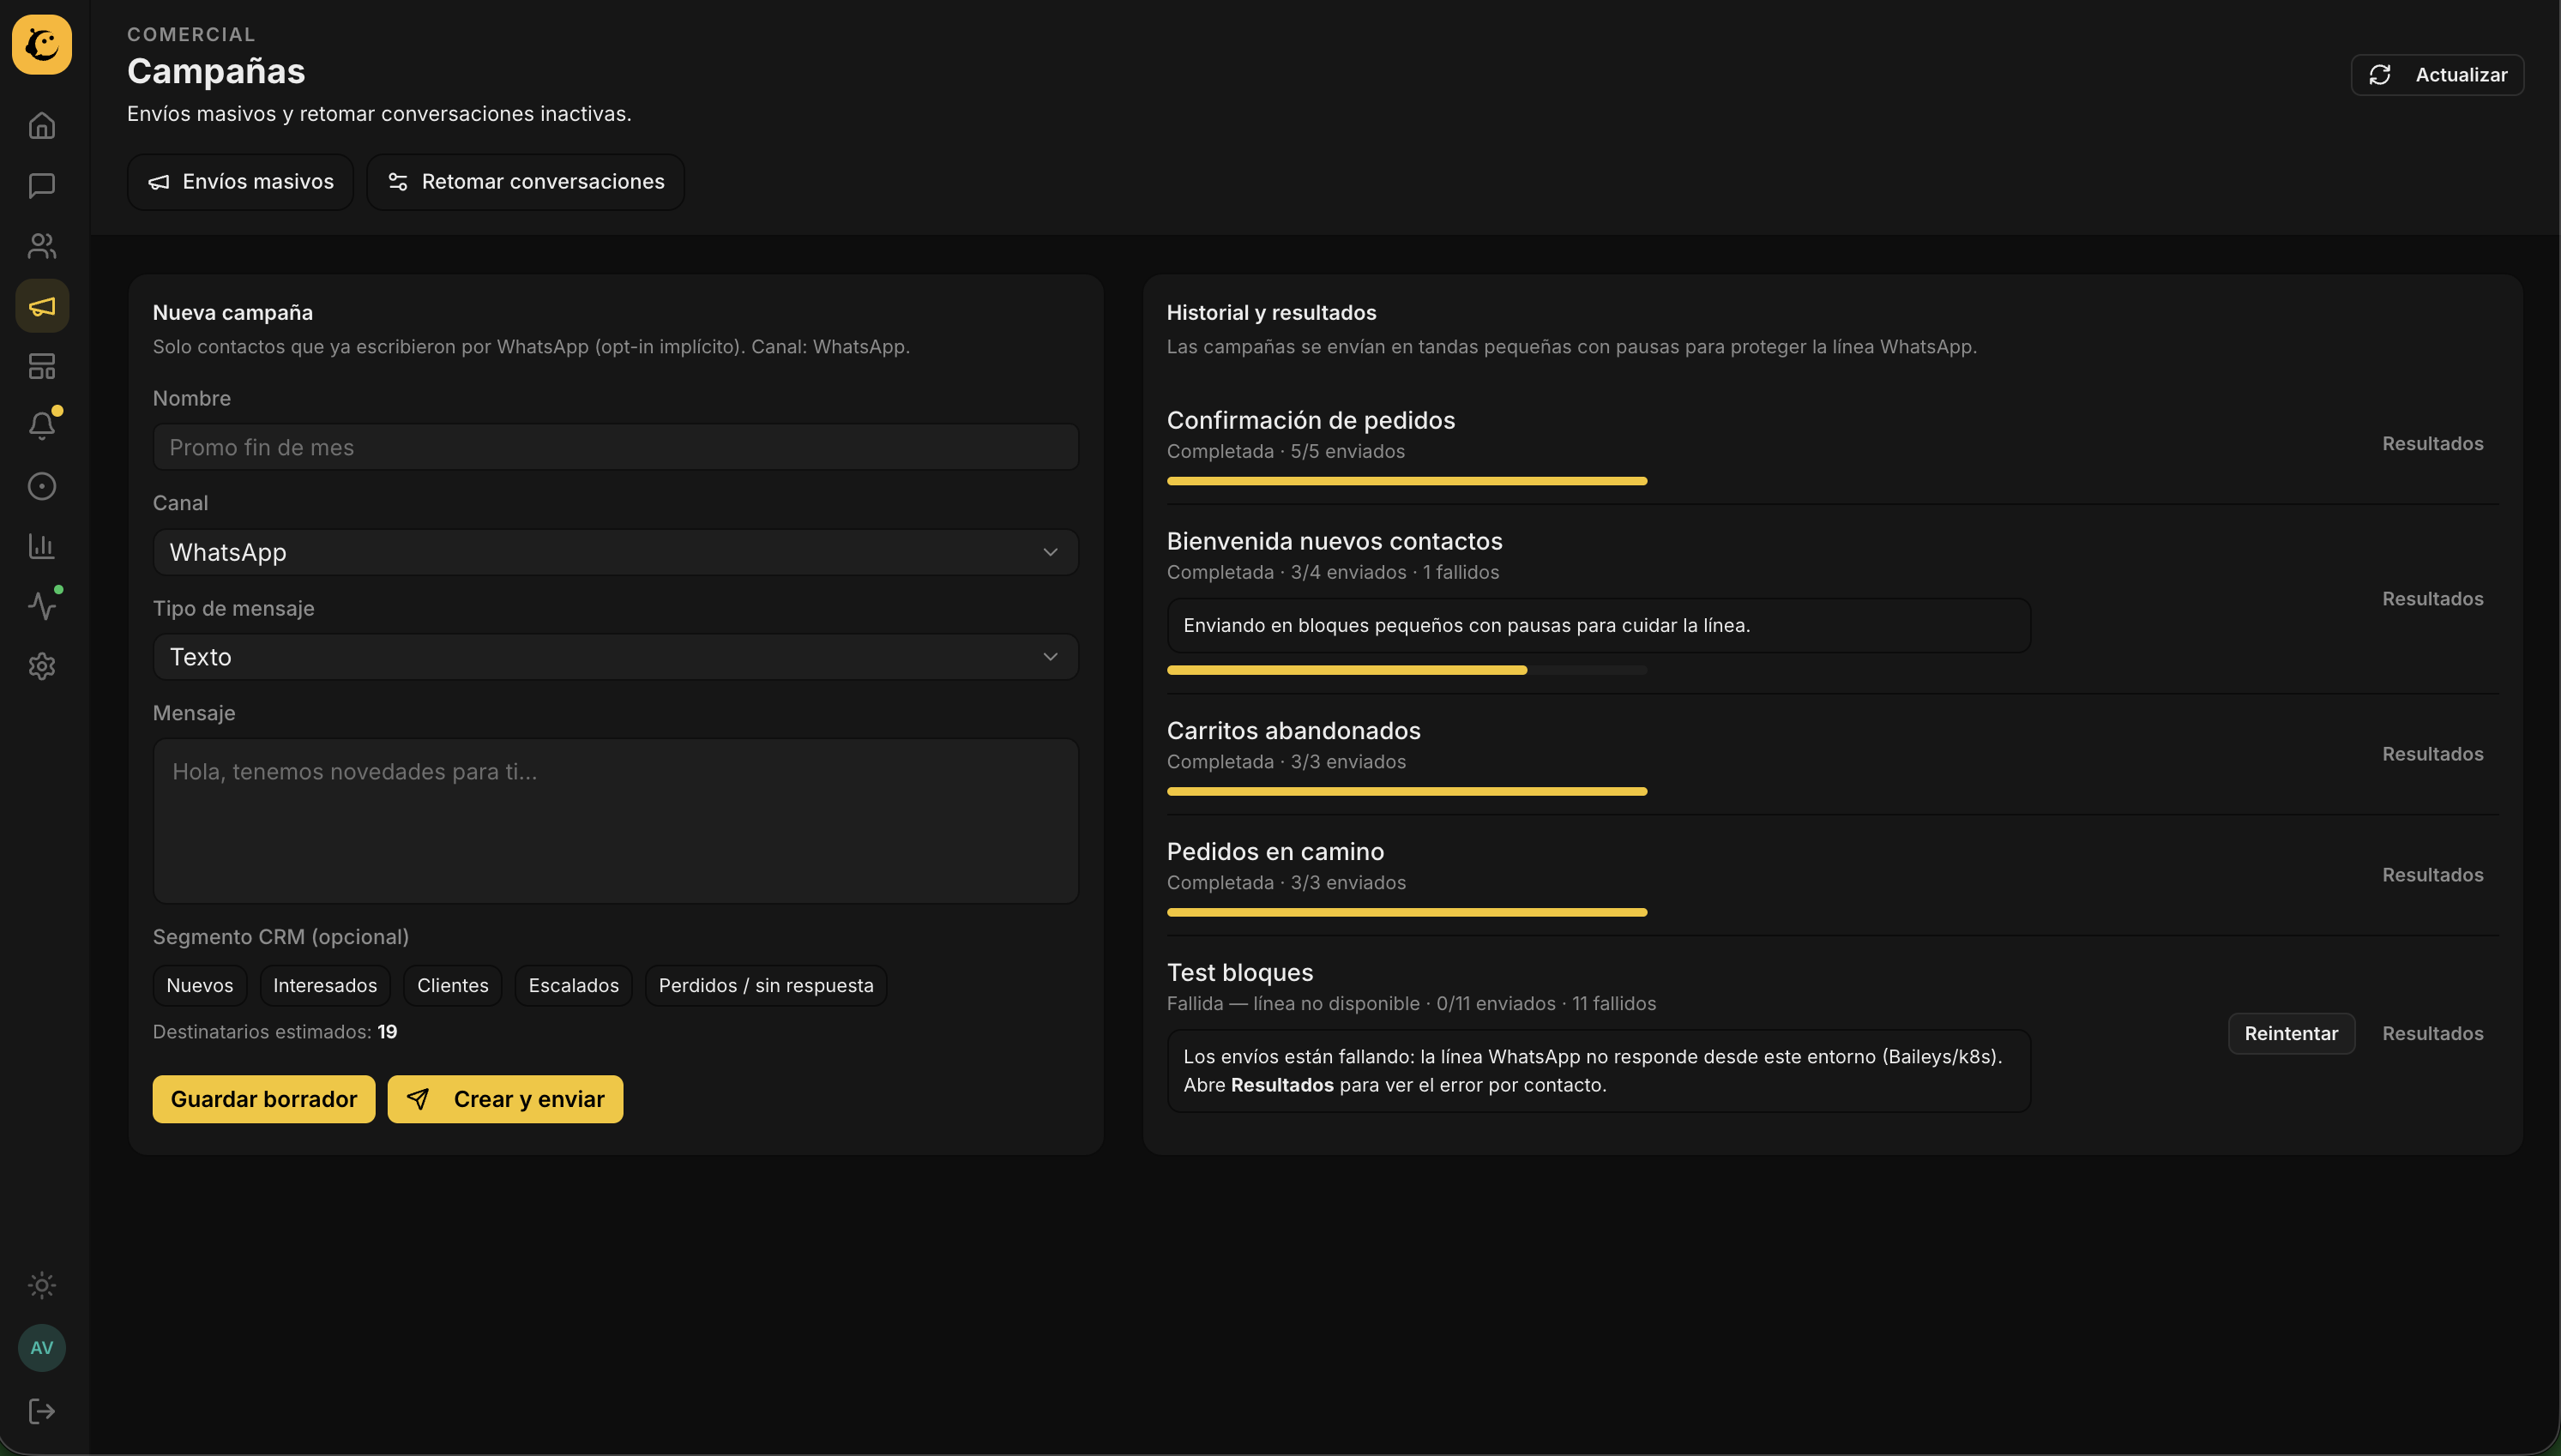The height and width of the screenshot is (1456, 2561).
Task: Switch to the Envíos masivos tab
Action: tap(241, 182)
